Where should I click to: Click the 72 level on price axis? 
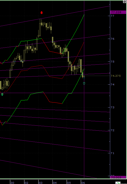pos(113,130)
